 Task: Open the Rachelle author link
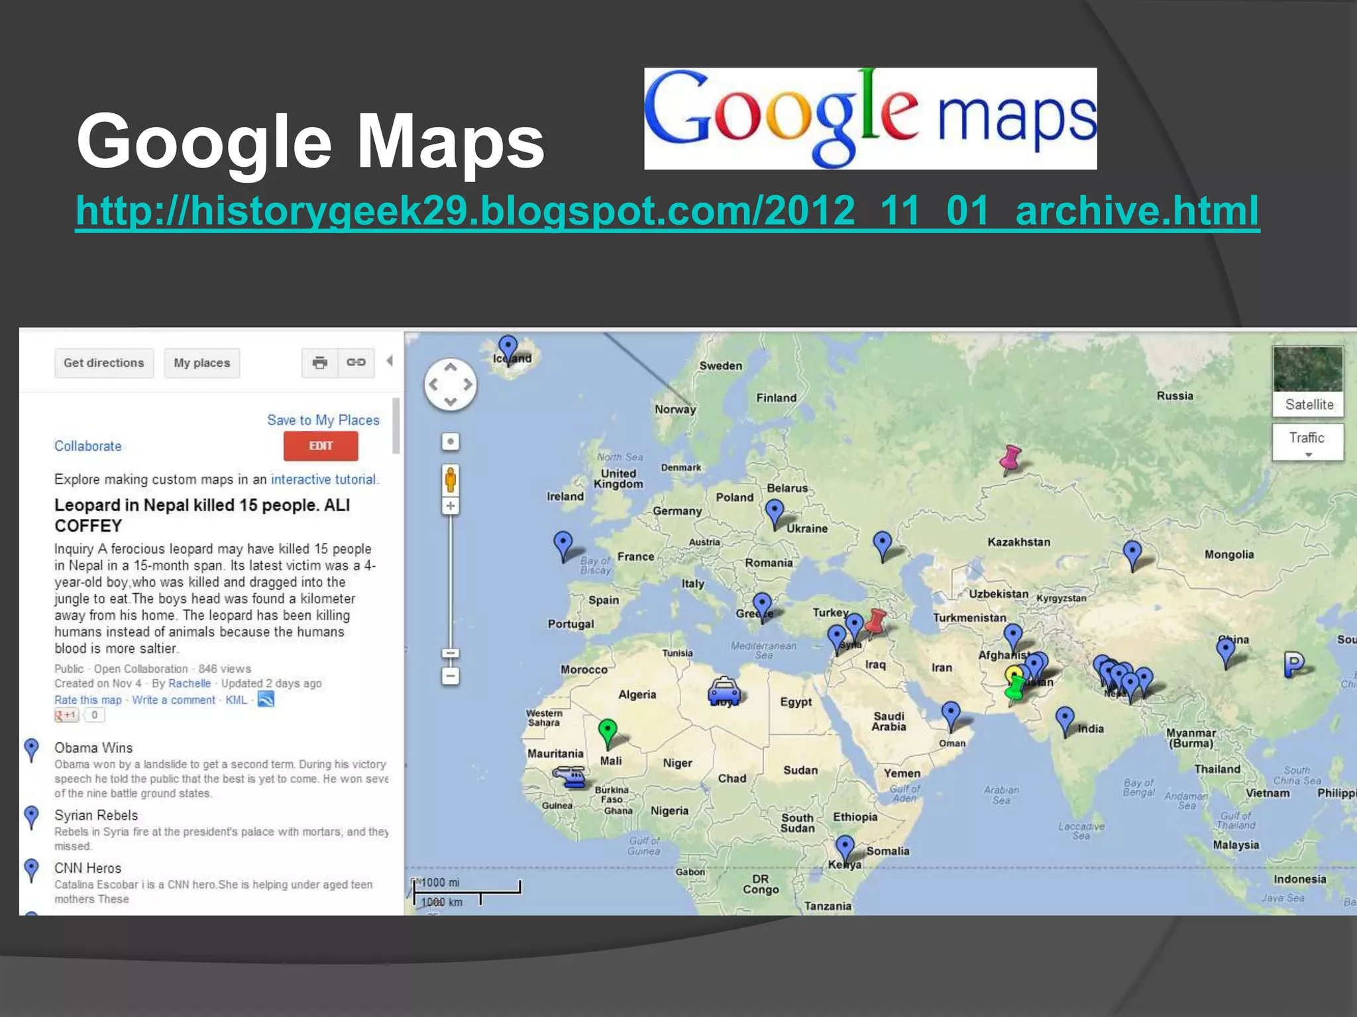pos(190,683)
